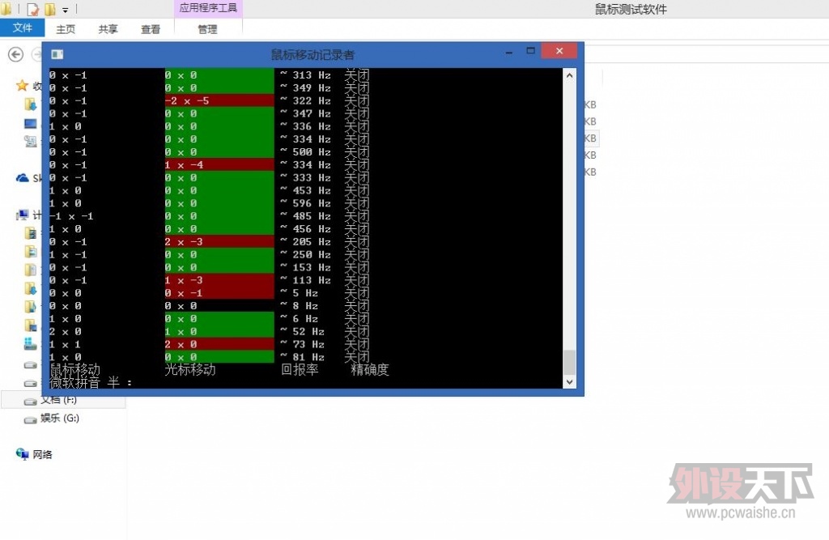
Task: Click the red '2 x -3' cursor movement row
Action: [x=219, y=242]
